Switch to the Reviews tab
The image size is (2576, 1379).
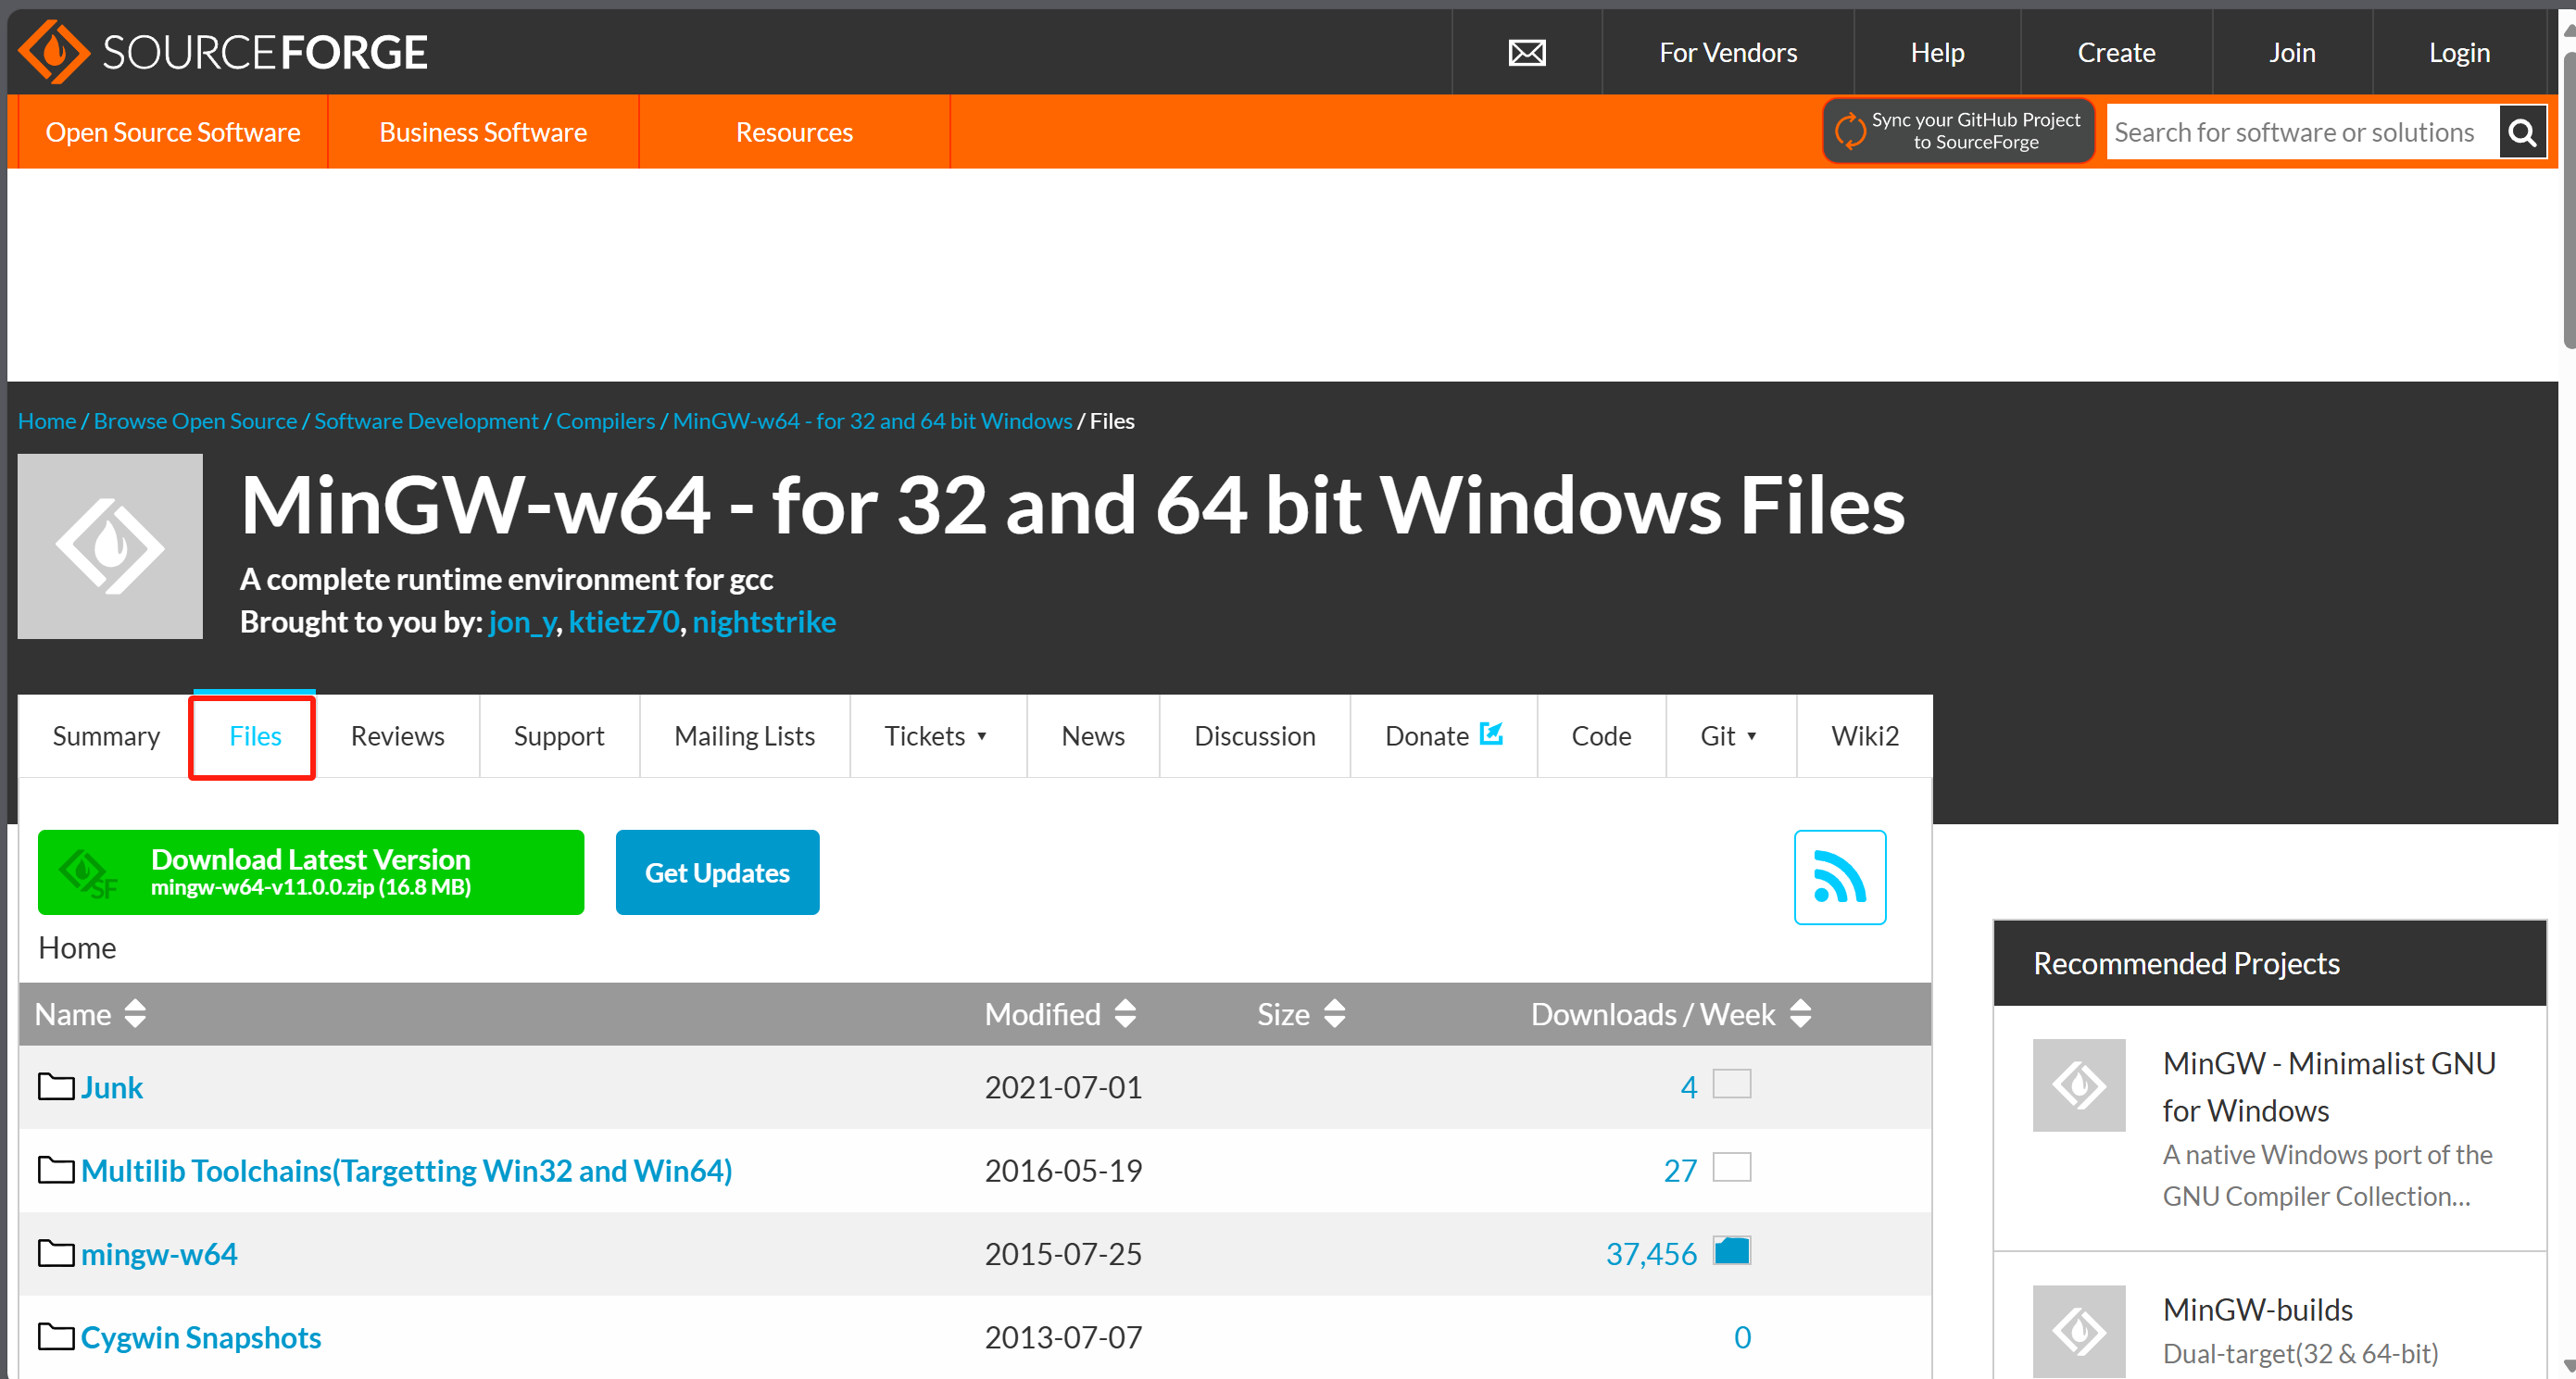[x=397, y=735]
